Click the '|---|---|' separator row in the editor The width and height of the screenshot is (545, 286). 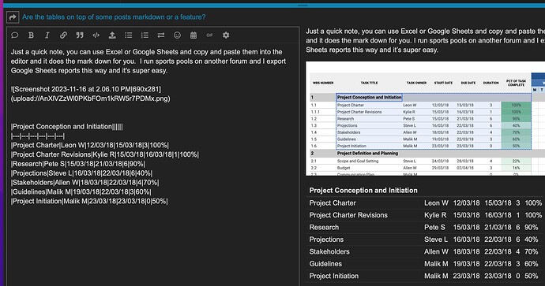pos(38,136)
